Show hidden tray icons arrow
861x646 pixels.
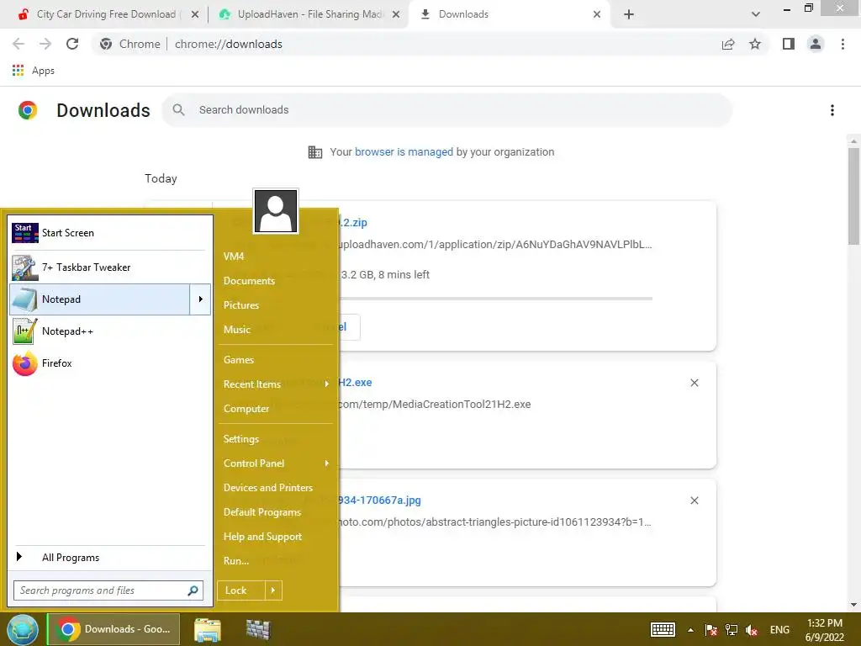691,630
